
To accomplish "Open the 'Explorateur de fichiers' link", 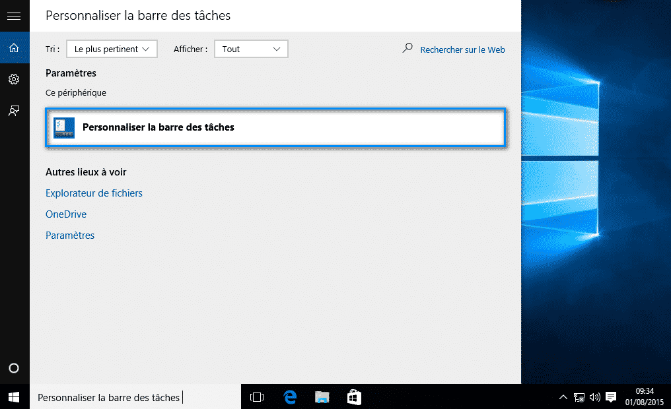I will [94, 193].
